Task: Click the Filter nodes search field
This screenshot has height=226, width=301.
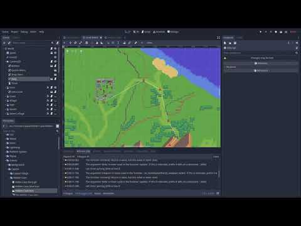Action: 33,43
